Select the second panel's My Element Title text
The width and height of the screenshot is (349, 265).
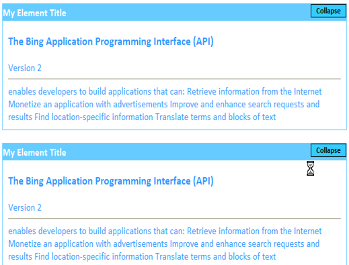[x=34, y=152]
